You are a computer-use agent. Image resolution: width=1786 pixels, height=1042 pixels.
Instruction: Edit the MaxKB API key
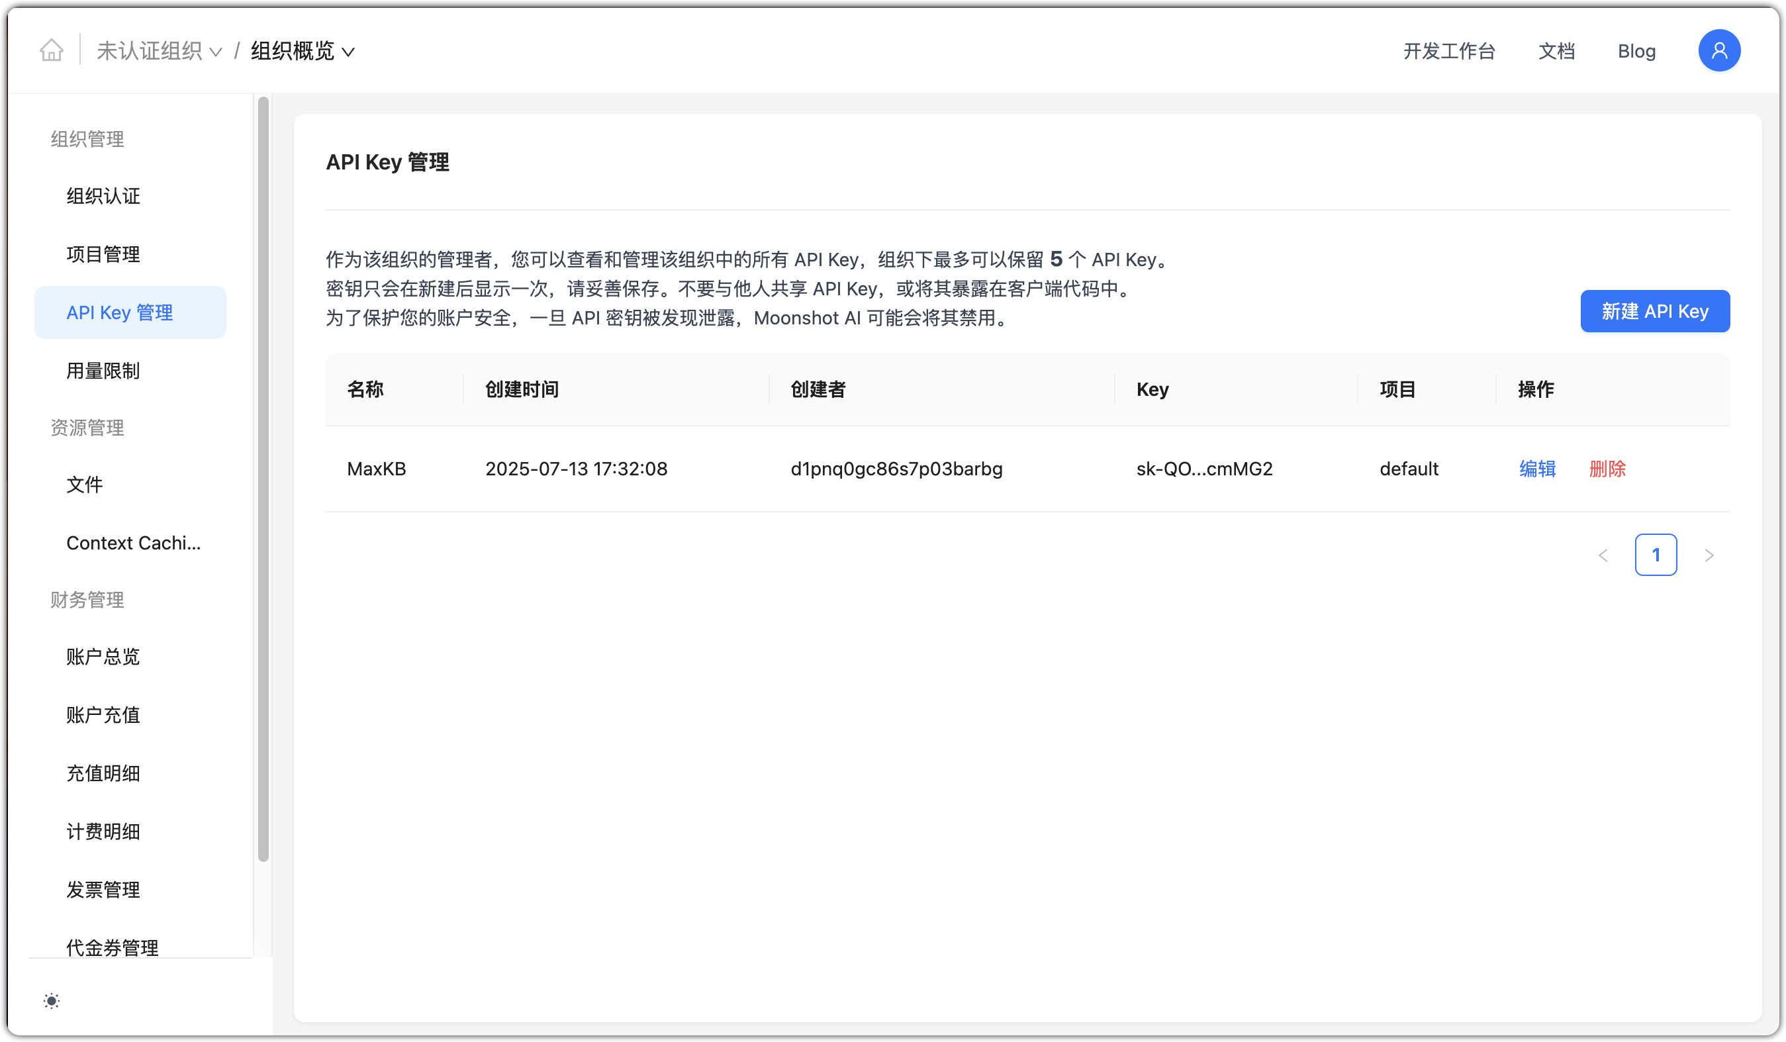tap(1537, 469)
